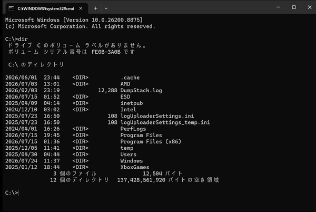Click the 'Program Files' directory entry
The width and height of the screenshot is (316, 212).
141,135
